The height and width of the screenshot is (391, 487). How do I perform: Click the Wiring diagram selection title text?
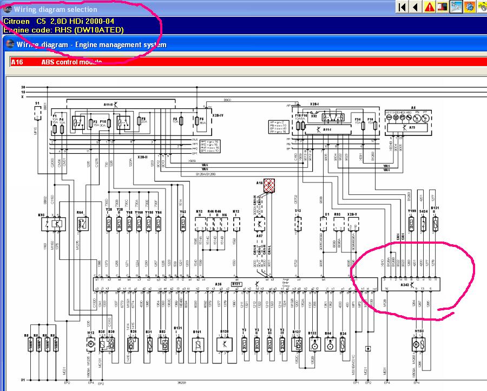pyautogui.click(x=55, y=9)
